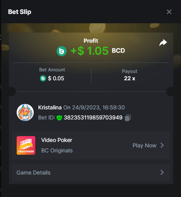Viewport: 181px width, 197px height.
Task: Open the Kristalina username link
Action: pos(50,107)
